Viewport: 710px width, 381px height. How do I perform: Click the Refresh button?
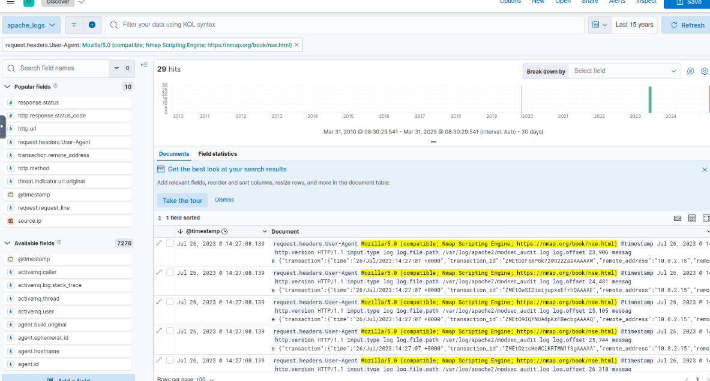[x=687, y=25]
